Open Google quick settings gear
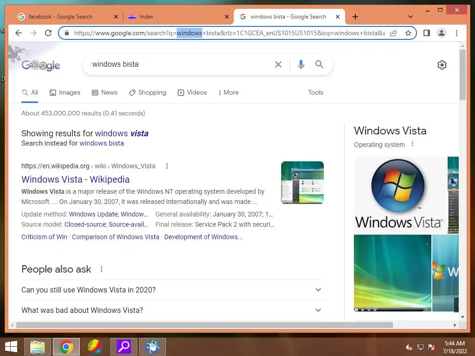Image resolution: width=475 pixels, height=356 pixels. (x=442, y=65)
